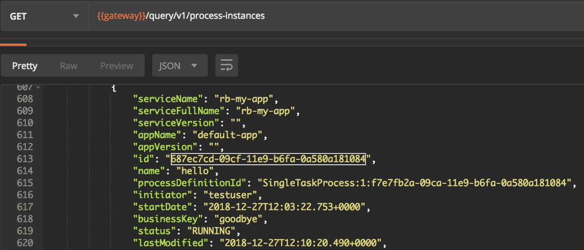Viewport: 584px width, 250px height.
Task: Click the request URL field containing {{gateway}}/query/v1/process-instances
Action: point(335,16)
